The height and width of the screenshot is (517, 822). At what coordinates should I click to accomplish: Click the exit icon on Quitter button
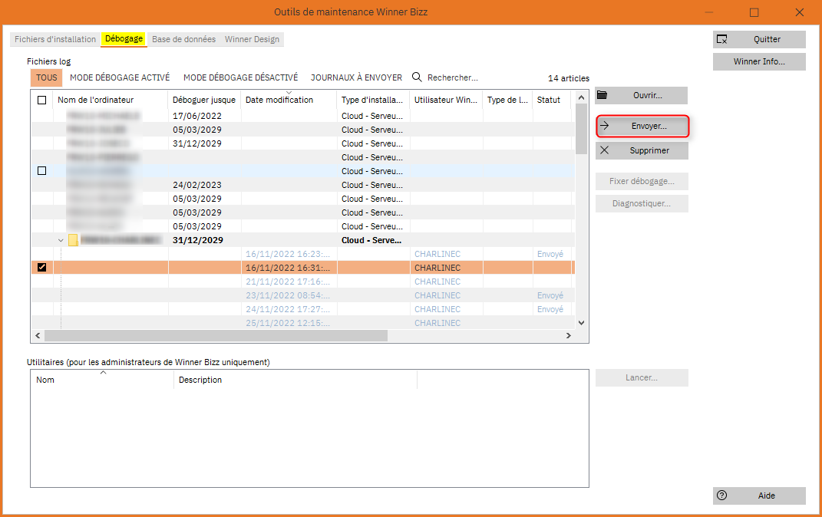pos(722,39)
